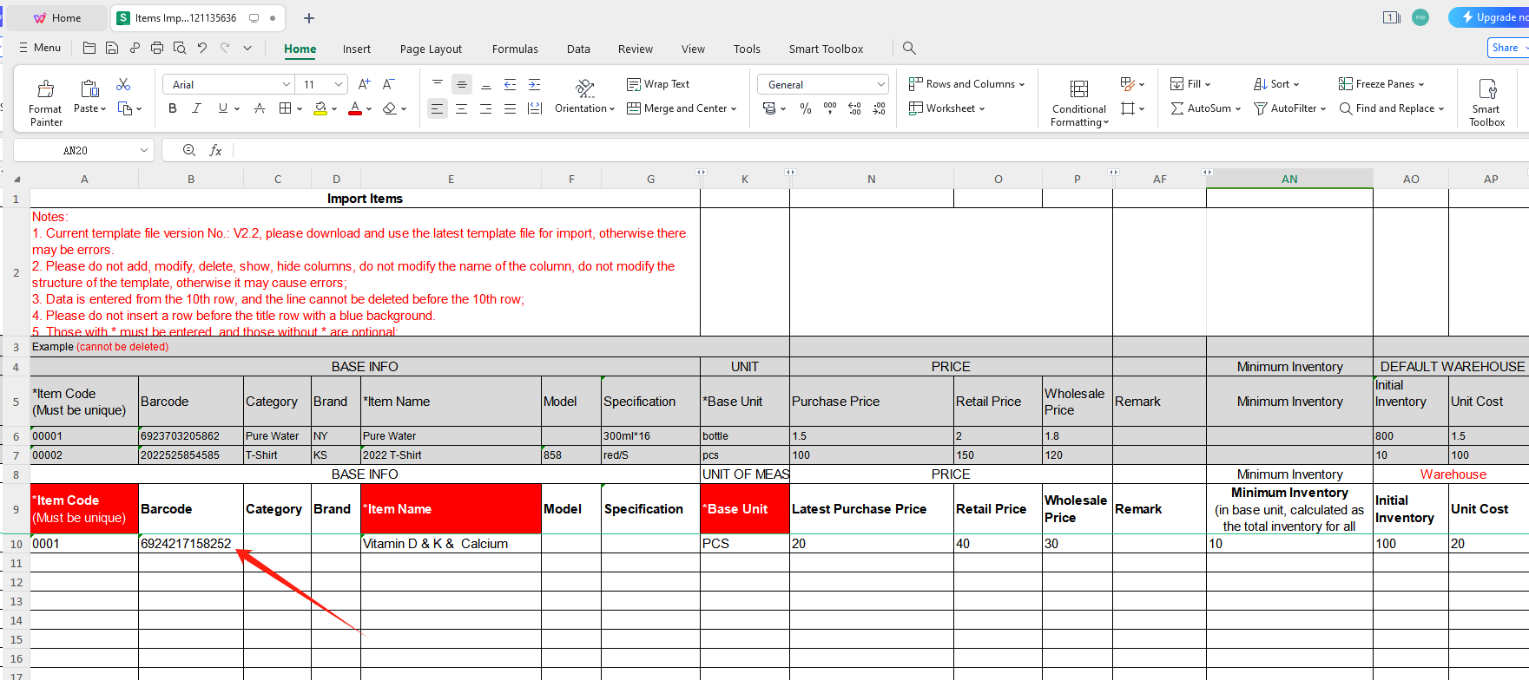The height and width of the screenshot is (680, 1529).
Task: Switch to the Page Layout tab
Action: 431,49
